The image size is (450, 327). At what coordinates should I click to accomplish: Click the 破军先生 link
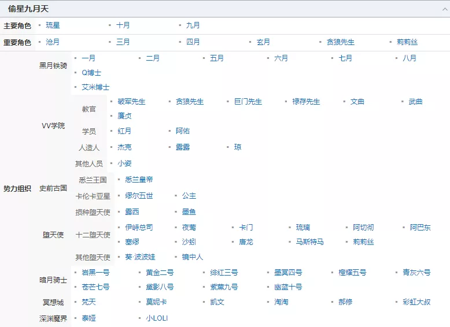pos(131,102)
